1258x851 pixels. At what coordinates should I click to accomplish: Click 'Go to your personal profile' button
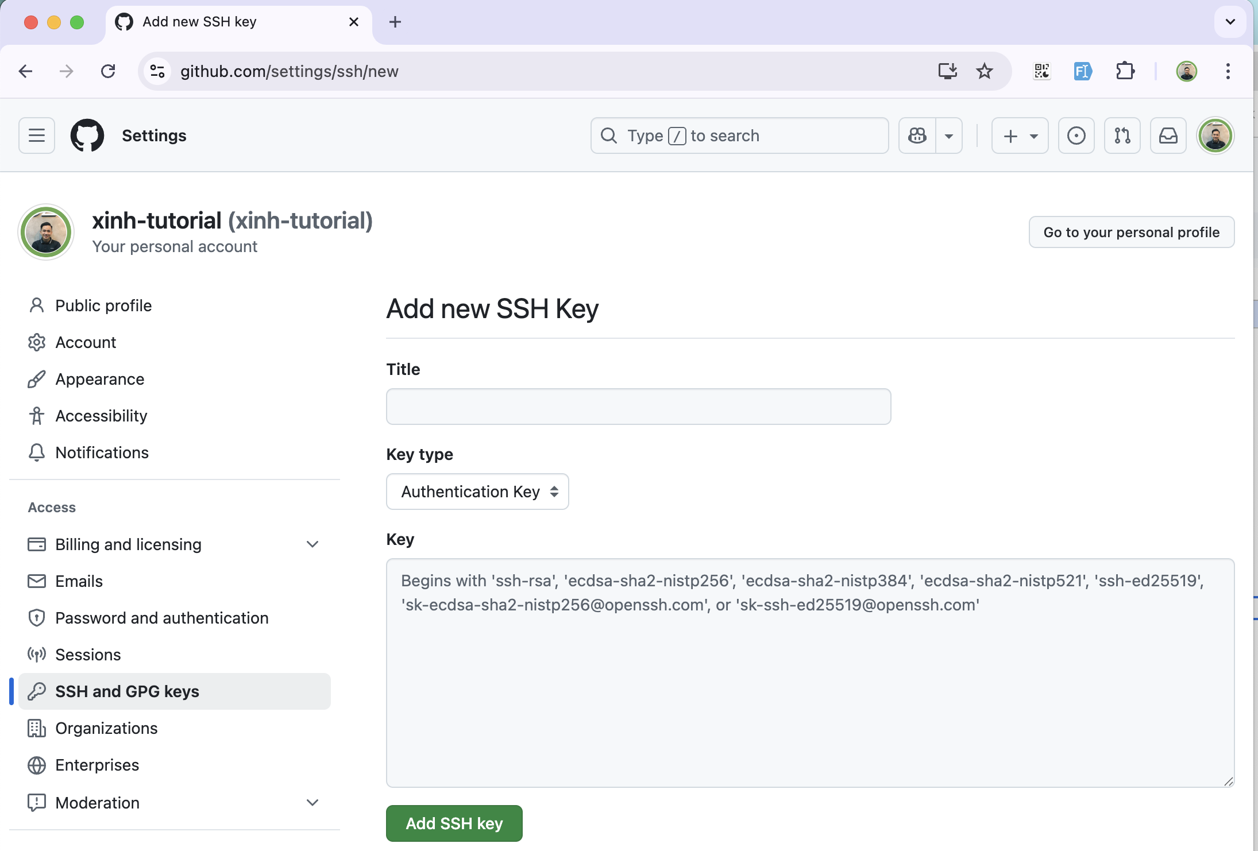1132,232
